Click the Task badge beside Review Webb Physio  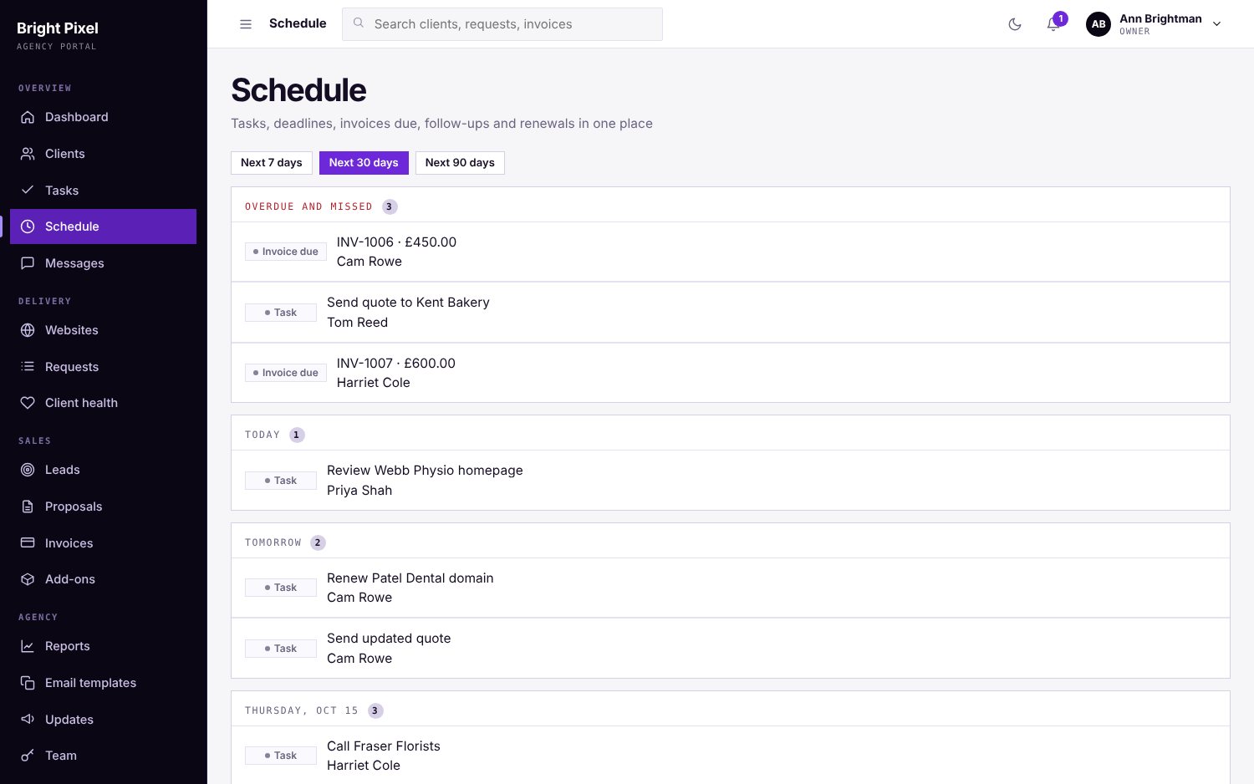[281, 481]
